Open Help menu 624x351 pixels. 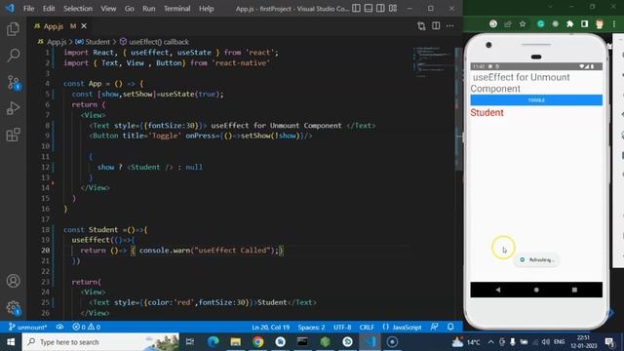coord(206,9)
